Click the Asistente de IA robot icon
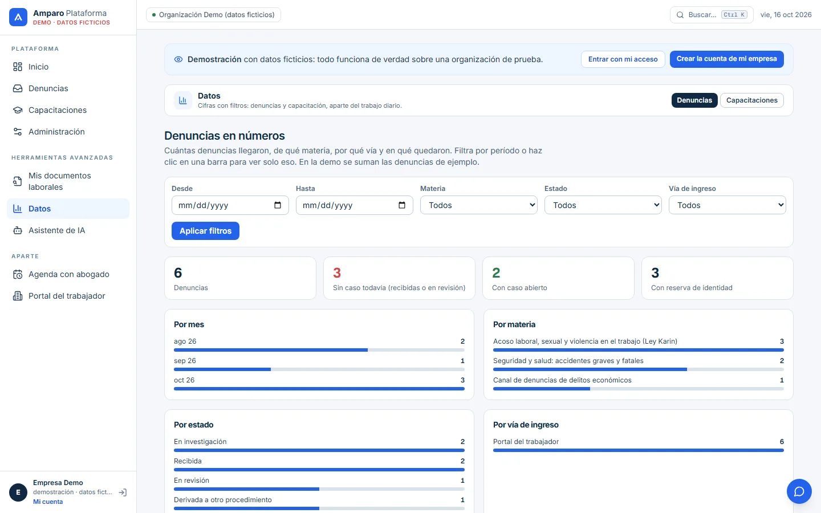The image size is (821, 513). [18, 230]
